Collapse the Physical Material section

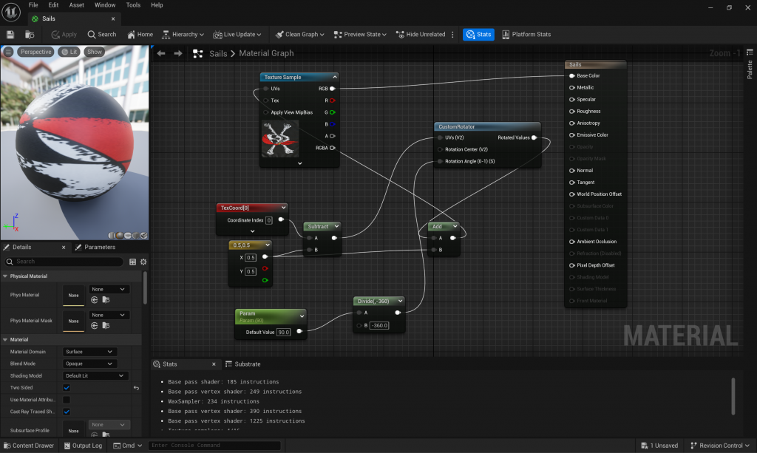[x=5, y=276]
